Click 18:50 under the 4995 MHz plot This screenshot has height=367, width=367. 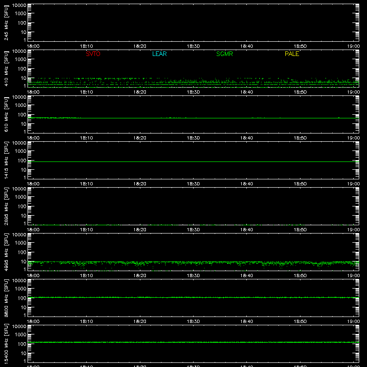click(300, 276)
